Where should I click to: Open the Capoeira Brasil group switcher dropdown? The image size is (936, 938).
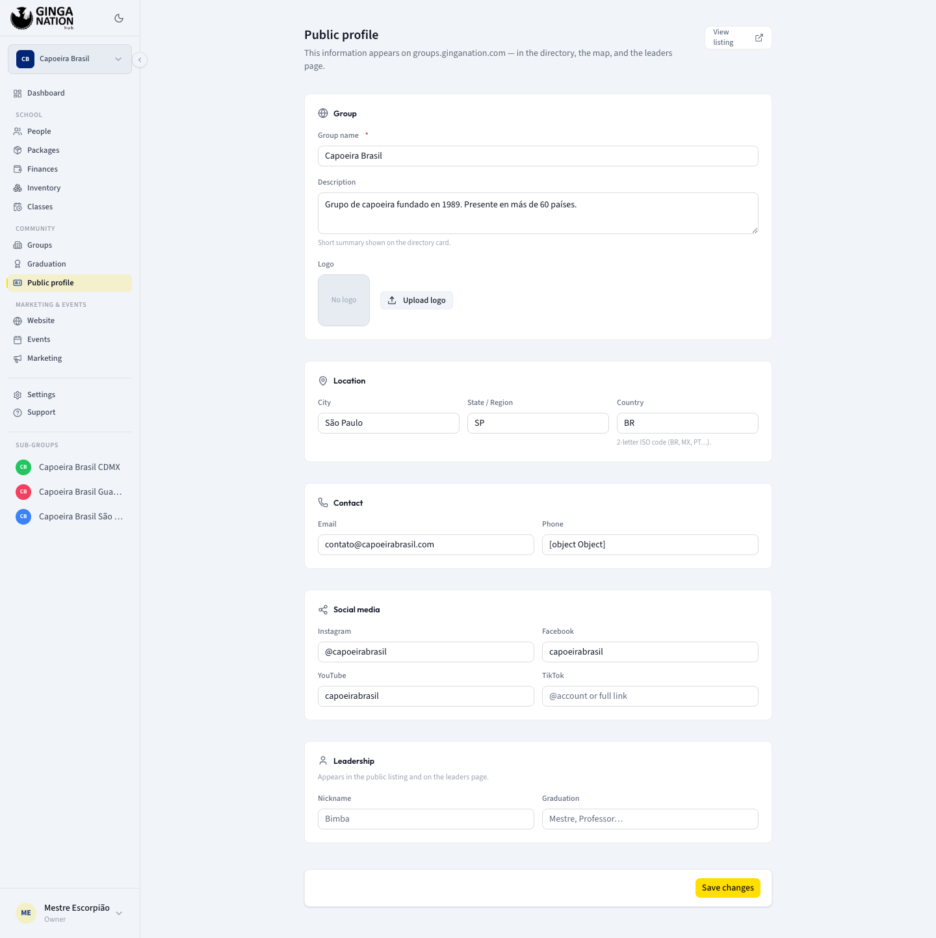click(x=70, y=59)
